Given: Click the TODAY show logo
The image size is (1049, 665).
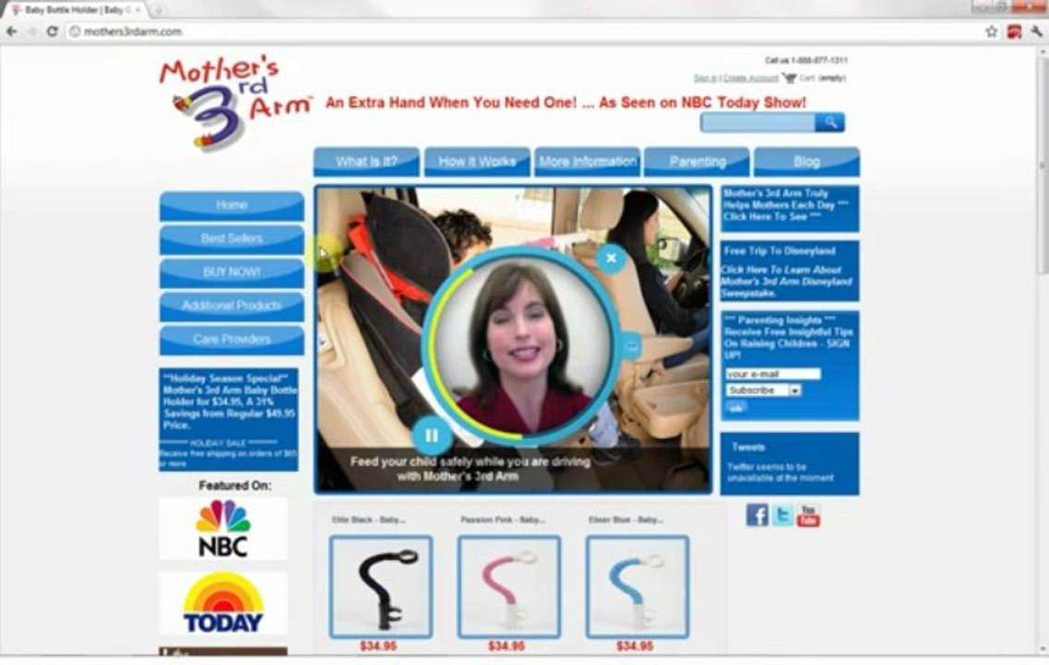Looking at the screenshot, I should pyautogui.click(x=223, y=603).
